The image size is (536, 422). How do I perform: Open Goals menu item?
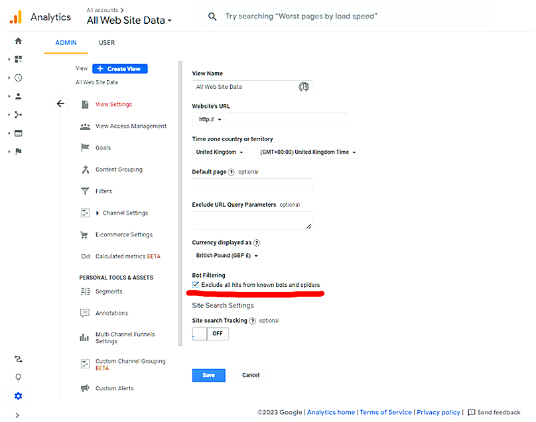point(103,148)
